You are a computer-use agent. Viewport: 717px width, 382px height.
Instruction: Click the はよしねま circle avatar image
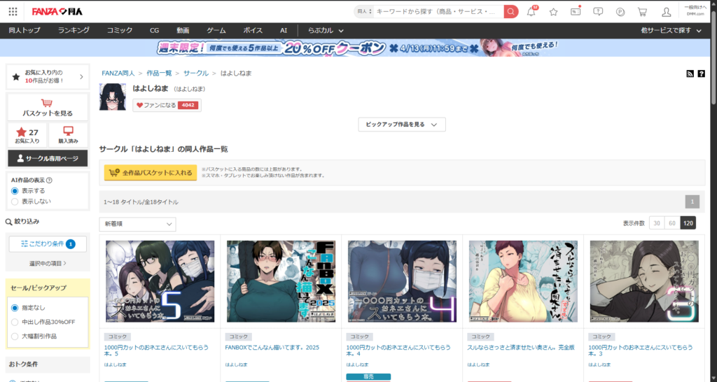click(113, 97)
